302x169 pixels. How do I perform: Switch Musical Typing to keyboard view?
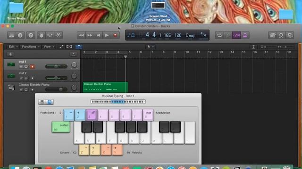coord(42,102)
